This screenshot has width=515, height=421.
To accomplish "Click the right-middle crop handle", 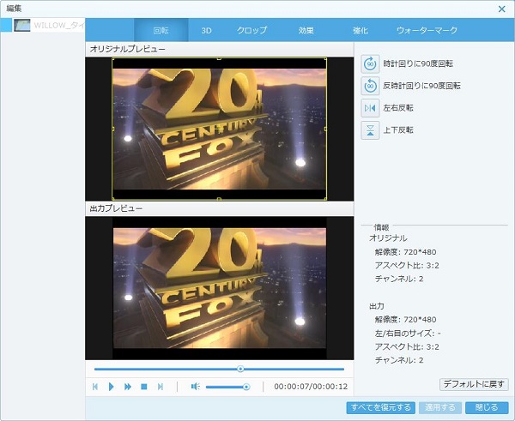I will 325,129.
